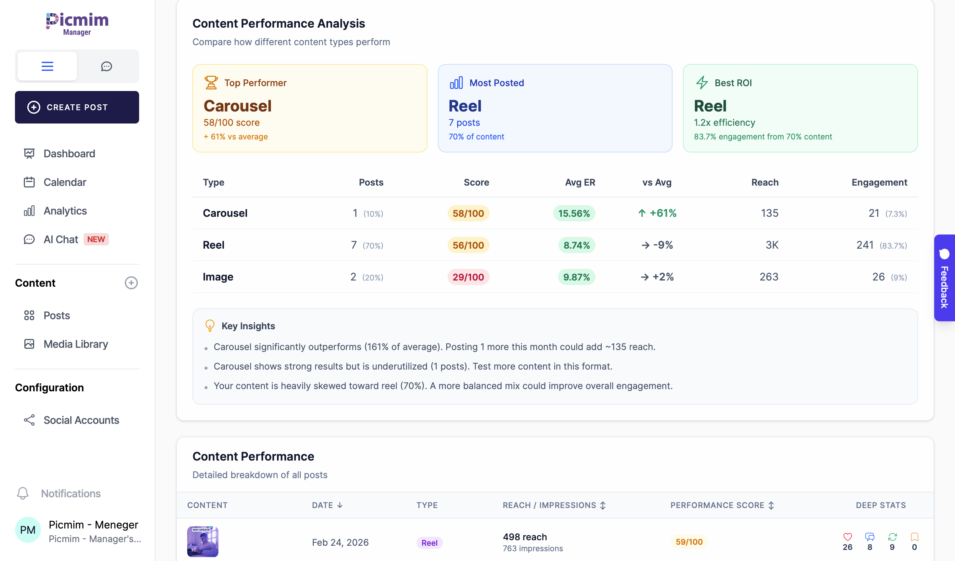Click the Media Library image icon
This screenshot has width=955, height=561.
[x=29, y=344]
